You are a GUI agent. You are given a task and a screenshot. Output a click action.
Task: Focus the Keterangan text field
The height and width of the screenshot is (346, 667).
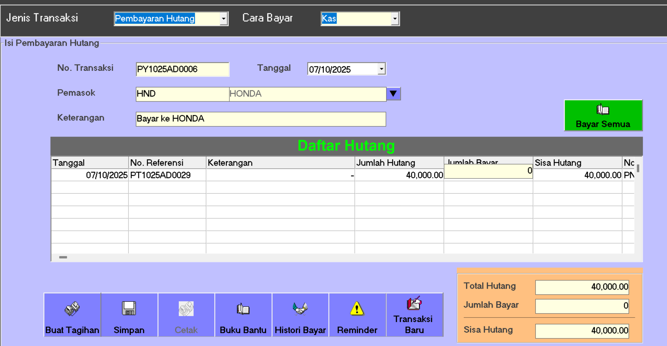tap(261, 119)
